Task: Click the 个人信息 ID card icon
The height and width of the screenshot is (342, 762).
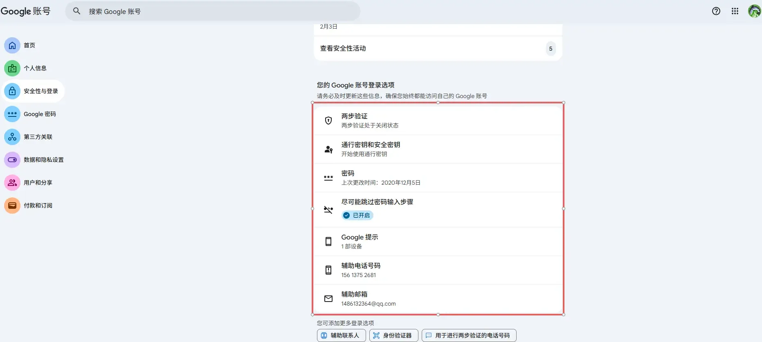Action: pyautogui.click(x=12, y=68)
